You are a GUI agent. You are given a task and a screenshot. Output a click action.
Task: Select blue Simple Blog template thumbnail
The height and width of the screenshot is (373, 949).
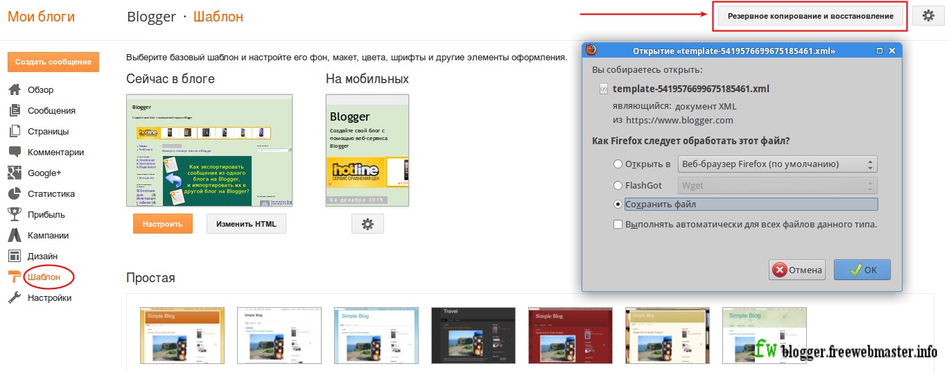click(x=376, y=336)
